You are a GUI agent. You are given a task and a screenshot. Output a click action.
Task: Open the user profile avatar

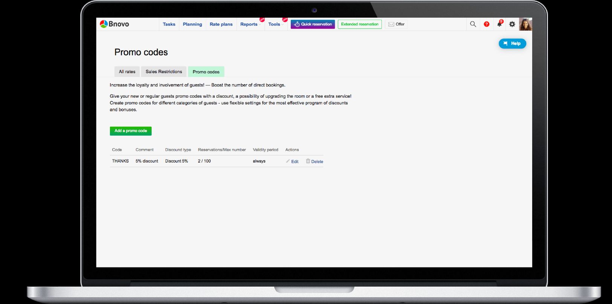tap(525, 24)
